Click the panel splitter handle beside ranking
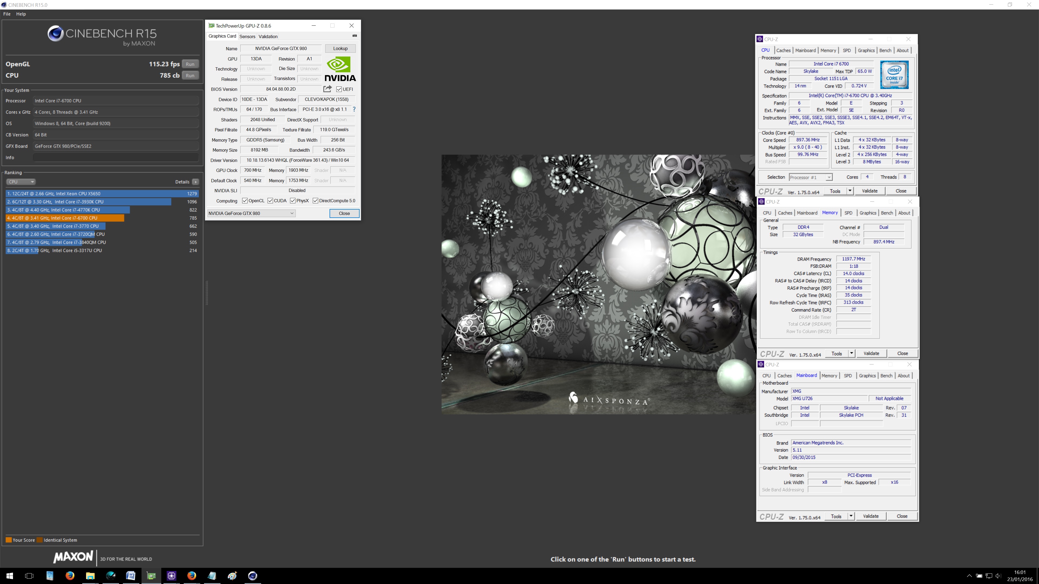The image size is (1039, 584). click(206, 293)
